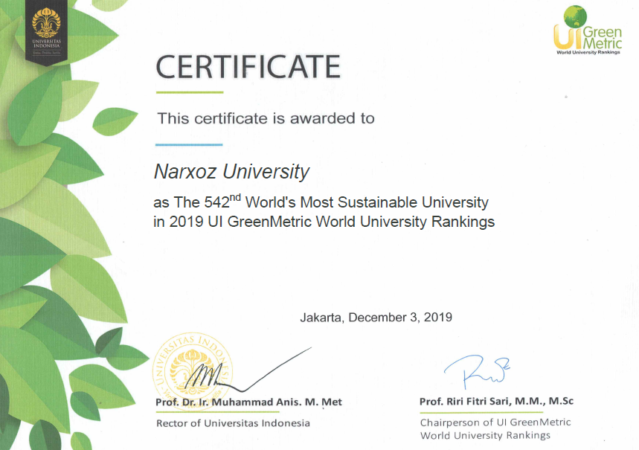Click "Rector of Universitas Indonesia" title
The height and width of the screenshot is (450, 639).
point(233,423)
